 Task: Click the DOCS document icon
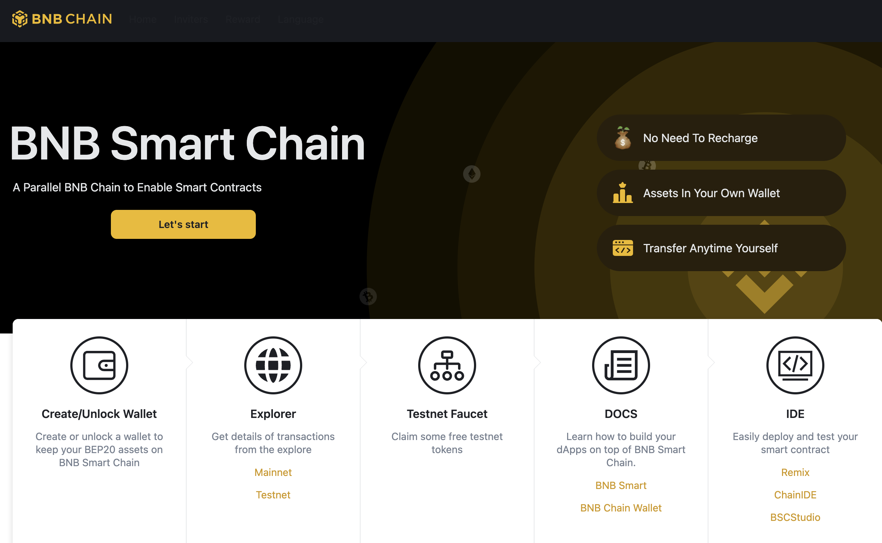619,365
